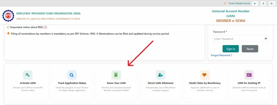277x105 pixels.
Task: Click the Sign in button
Action: pyautogui.click(x=230, y=49)
